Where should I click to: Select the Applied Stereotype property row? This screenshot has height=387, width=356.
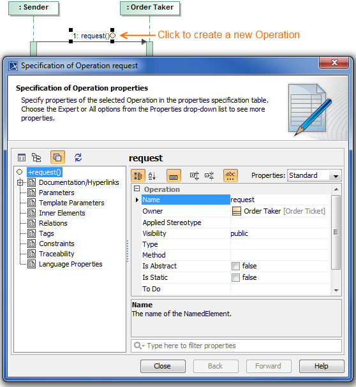click(235, 223)
